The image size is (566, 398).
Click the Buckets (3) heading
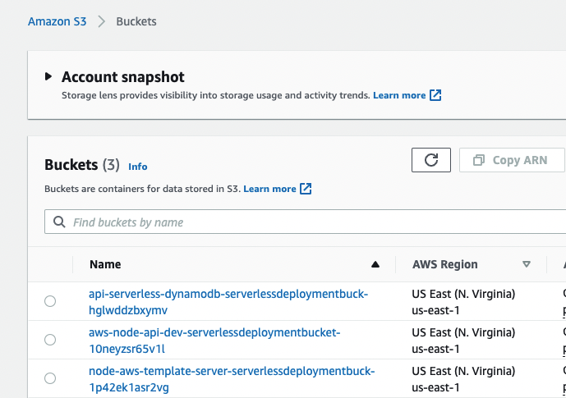(x=82, y=165)
